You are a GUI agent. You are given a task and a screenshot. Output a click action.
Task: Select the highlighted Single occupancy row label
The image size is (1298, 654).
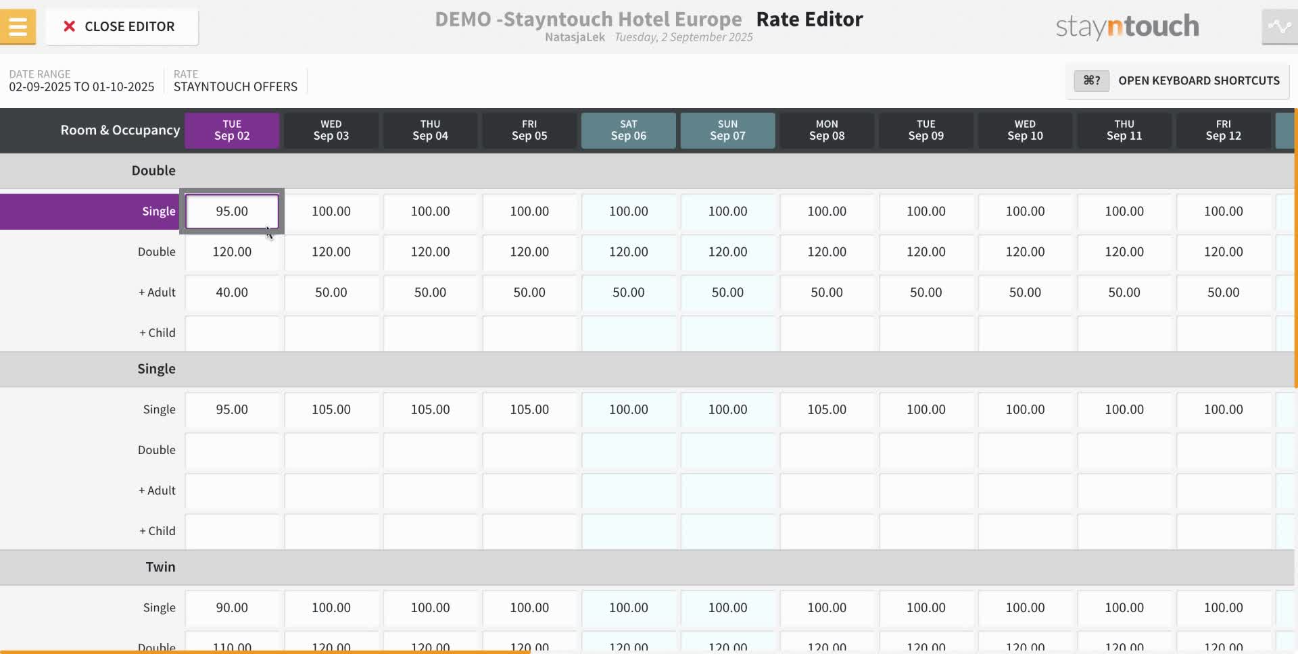tap(89, 211)
